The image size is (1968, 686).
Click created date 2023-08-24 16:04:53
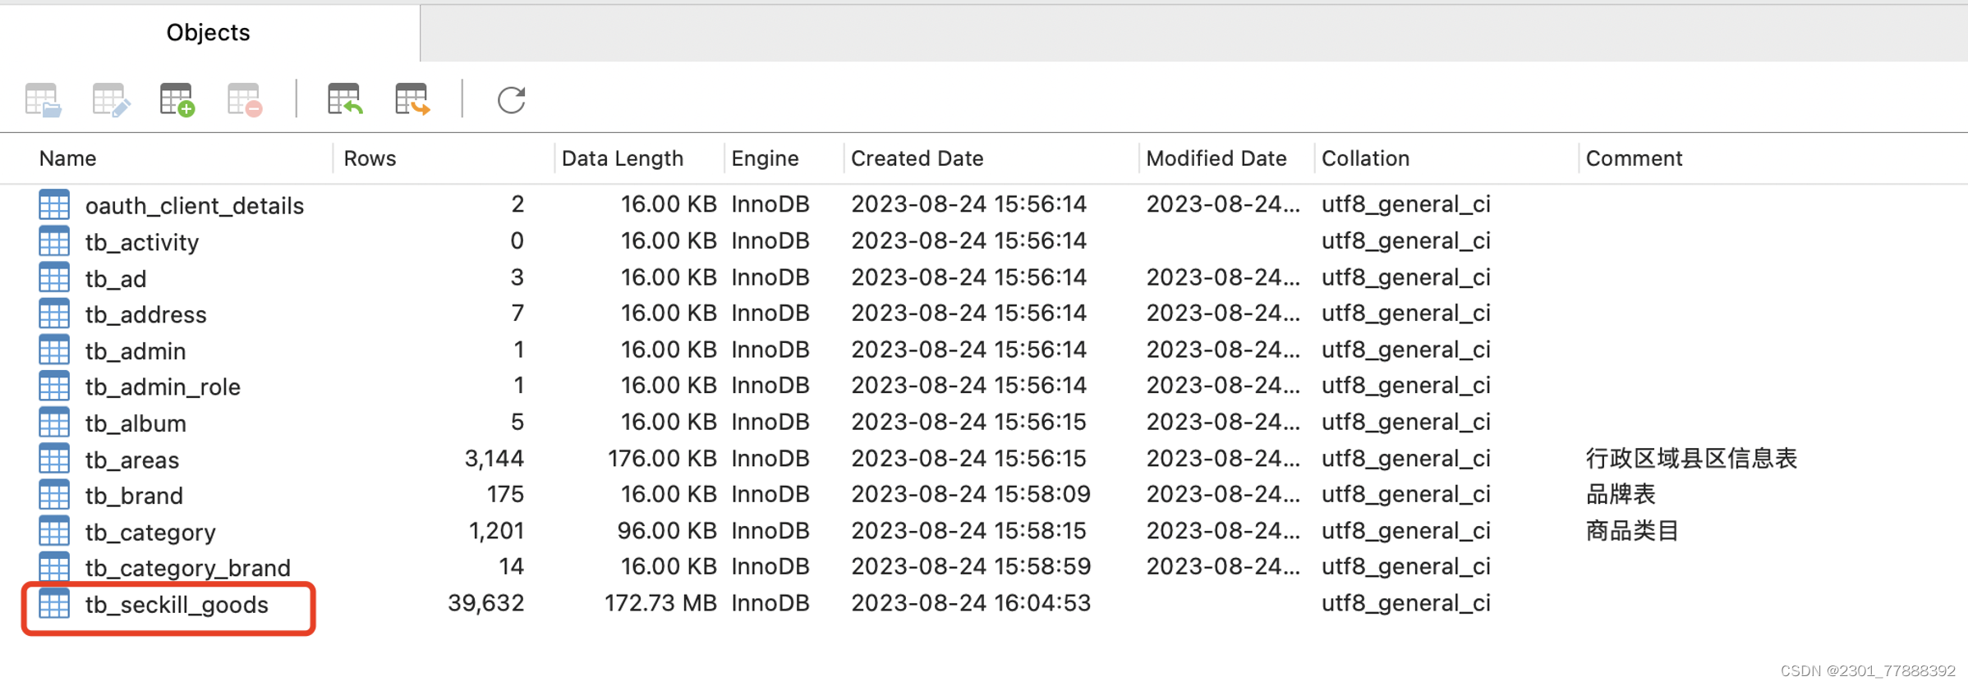pos(971,603)
